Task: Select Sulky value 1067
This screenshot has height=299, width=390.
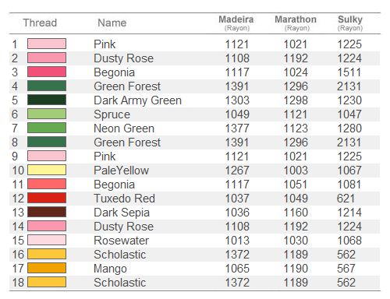Action: pyautogui.click(x=349, y=171)
